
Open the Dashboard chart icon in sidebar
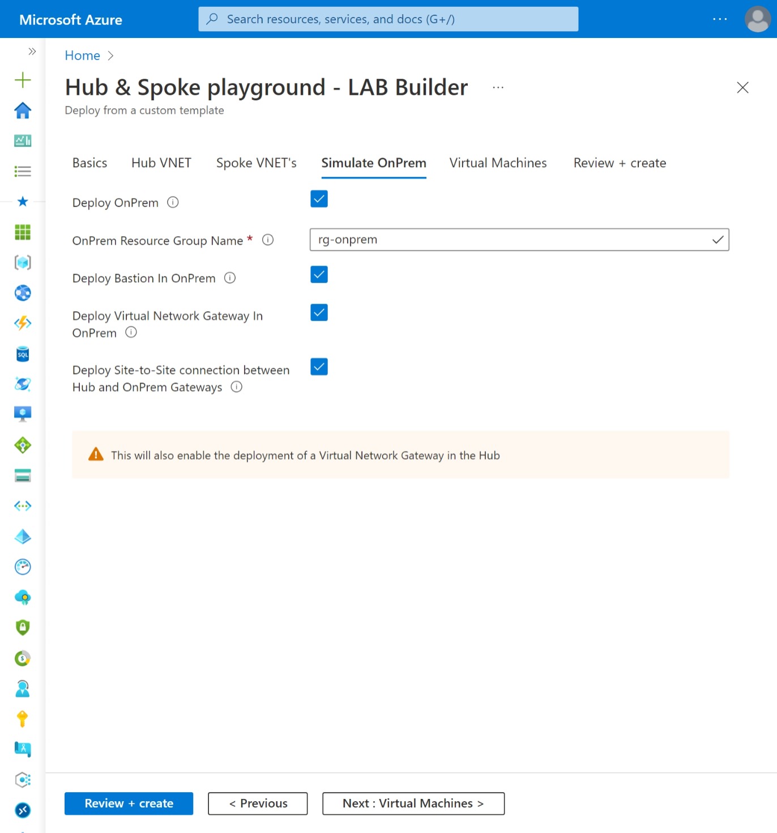tap(23, 141)
